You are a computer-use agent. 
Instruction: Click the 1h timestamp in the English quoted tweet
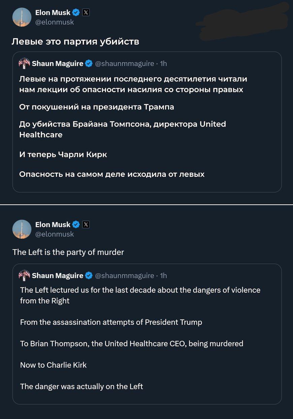pyautogui.click(x=163, y=276)
